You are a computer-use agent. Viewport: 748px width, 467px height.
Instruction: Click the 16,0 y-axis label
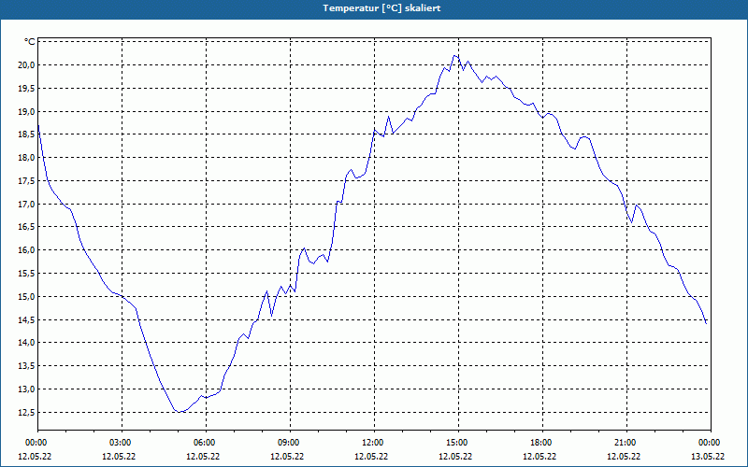tap(26, 250)
